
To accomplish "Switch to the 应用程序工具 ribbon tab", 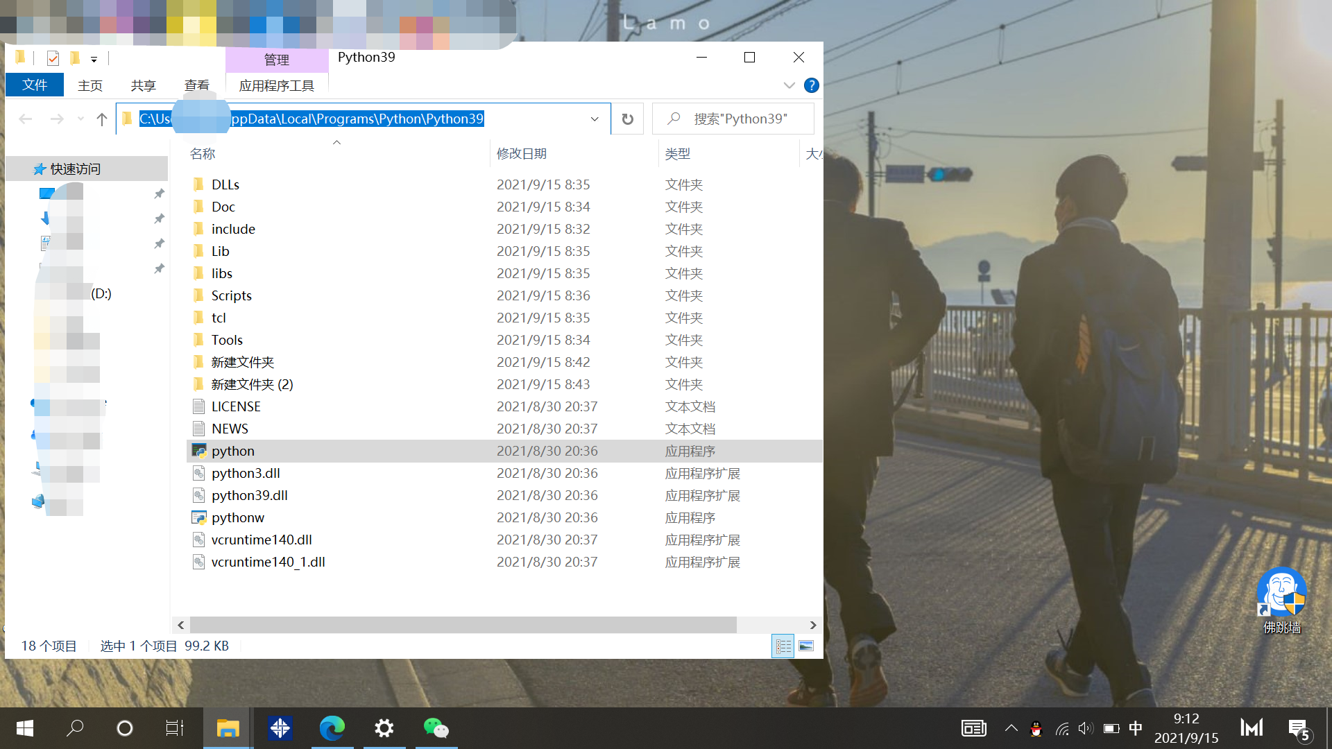I will tap(276, 85).
